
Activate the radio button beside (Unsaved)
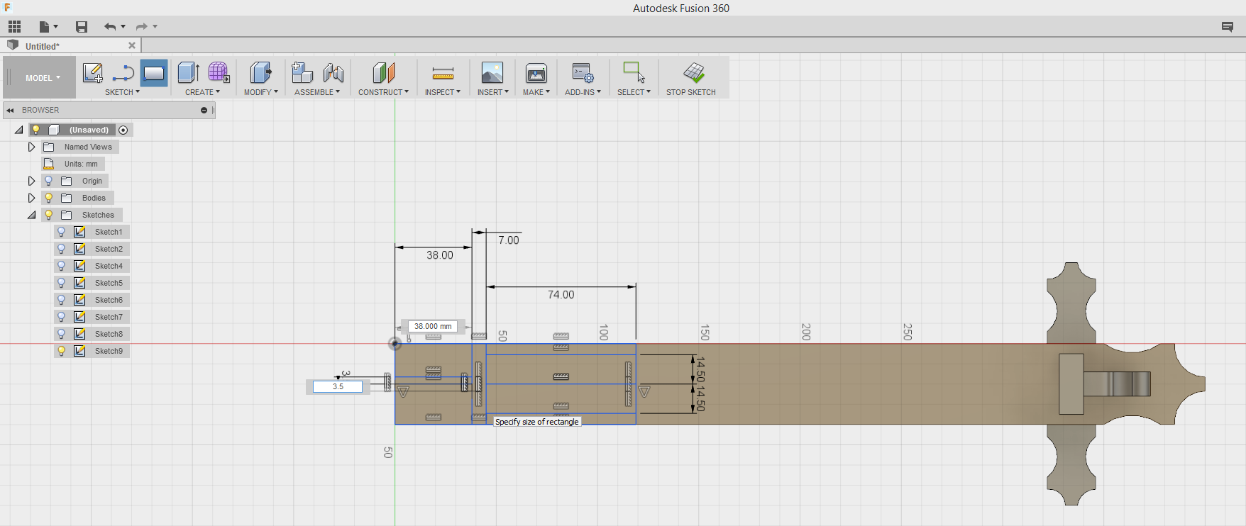[x=123, y=130]
